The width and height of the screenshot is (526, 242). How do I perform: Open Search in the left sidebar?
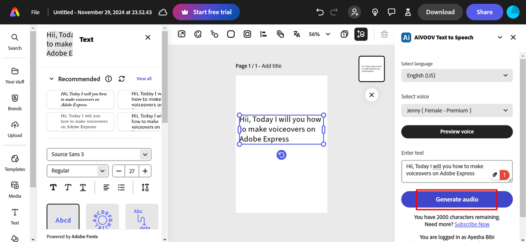click(15, 42)
